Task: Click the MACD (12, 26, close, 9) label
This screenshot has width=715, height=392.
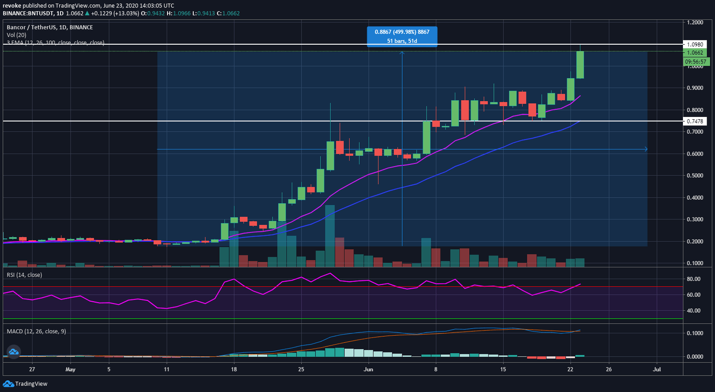Action: click(36, 331)
